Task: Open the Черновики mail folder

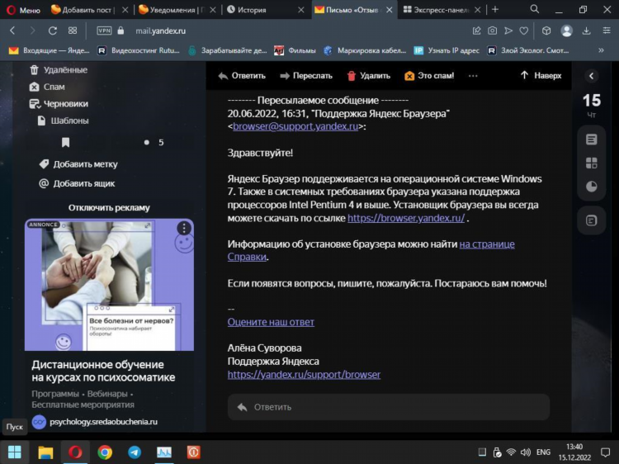Action: coord(59,104)
